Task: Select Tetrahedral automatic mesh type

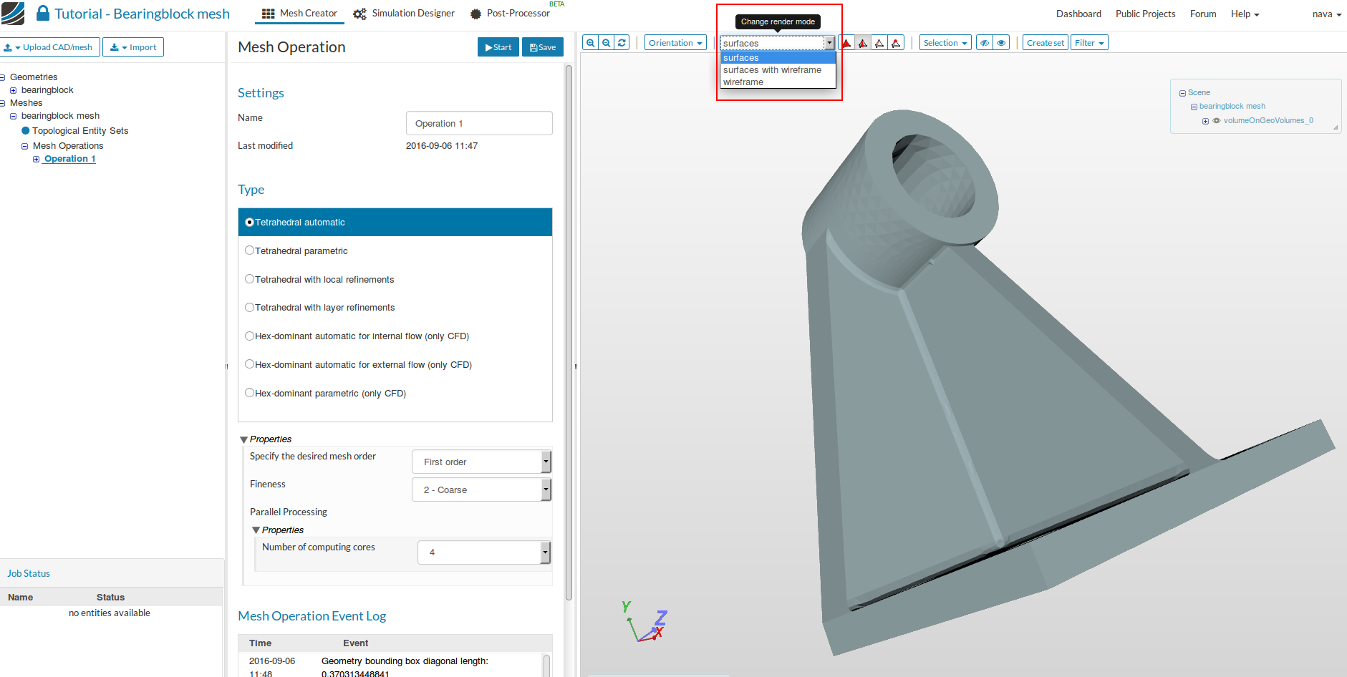Action: pos(249,223)
